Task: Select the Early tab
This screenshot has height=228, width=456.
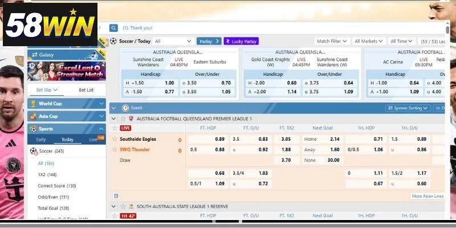Action: point(40,140)
